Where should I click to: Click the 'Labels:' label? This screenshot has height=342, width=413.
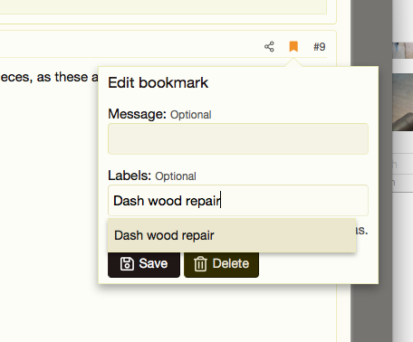130,176
